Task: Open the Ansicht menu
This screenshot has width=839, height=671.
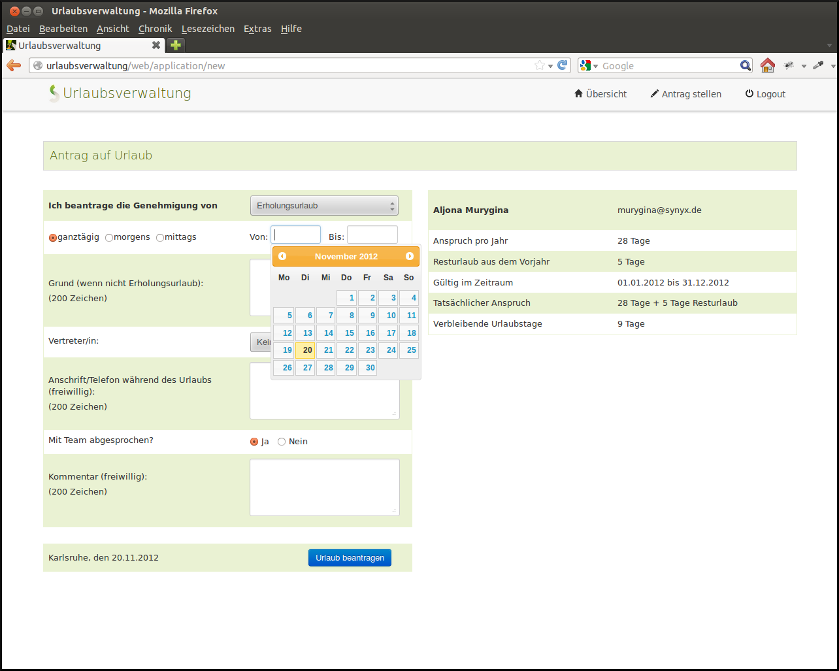Action: (113, 29)
